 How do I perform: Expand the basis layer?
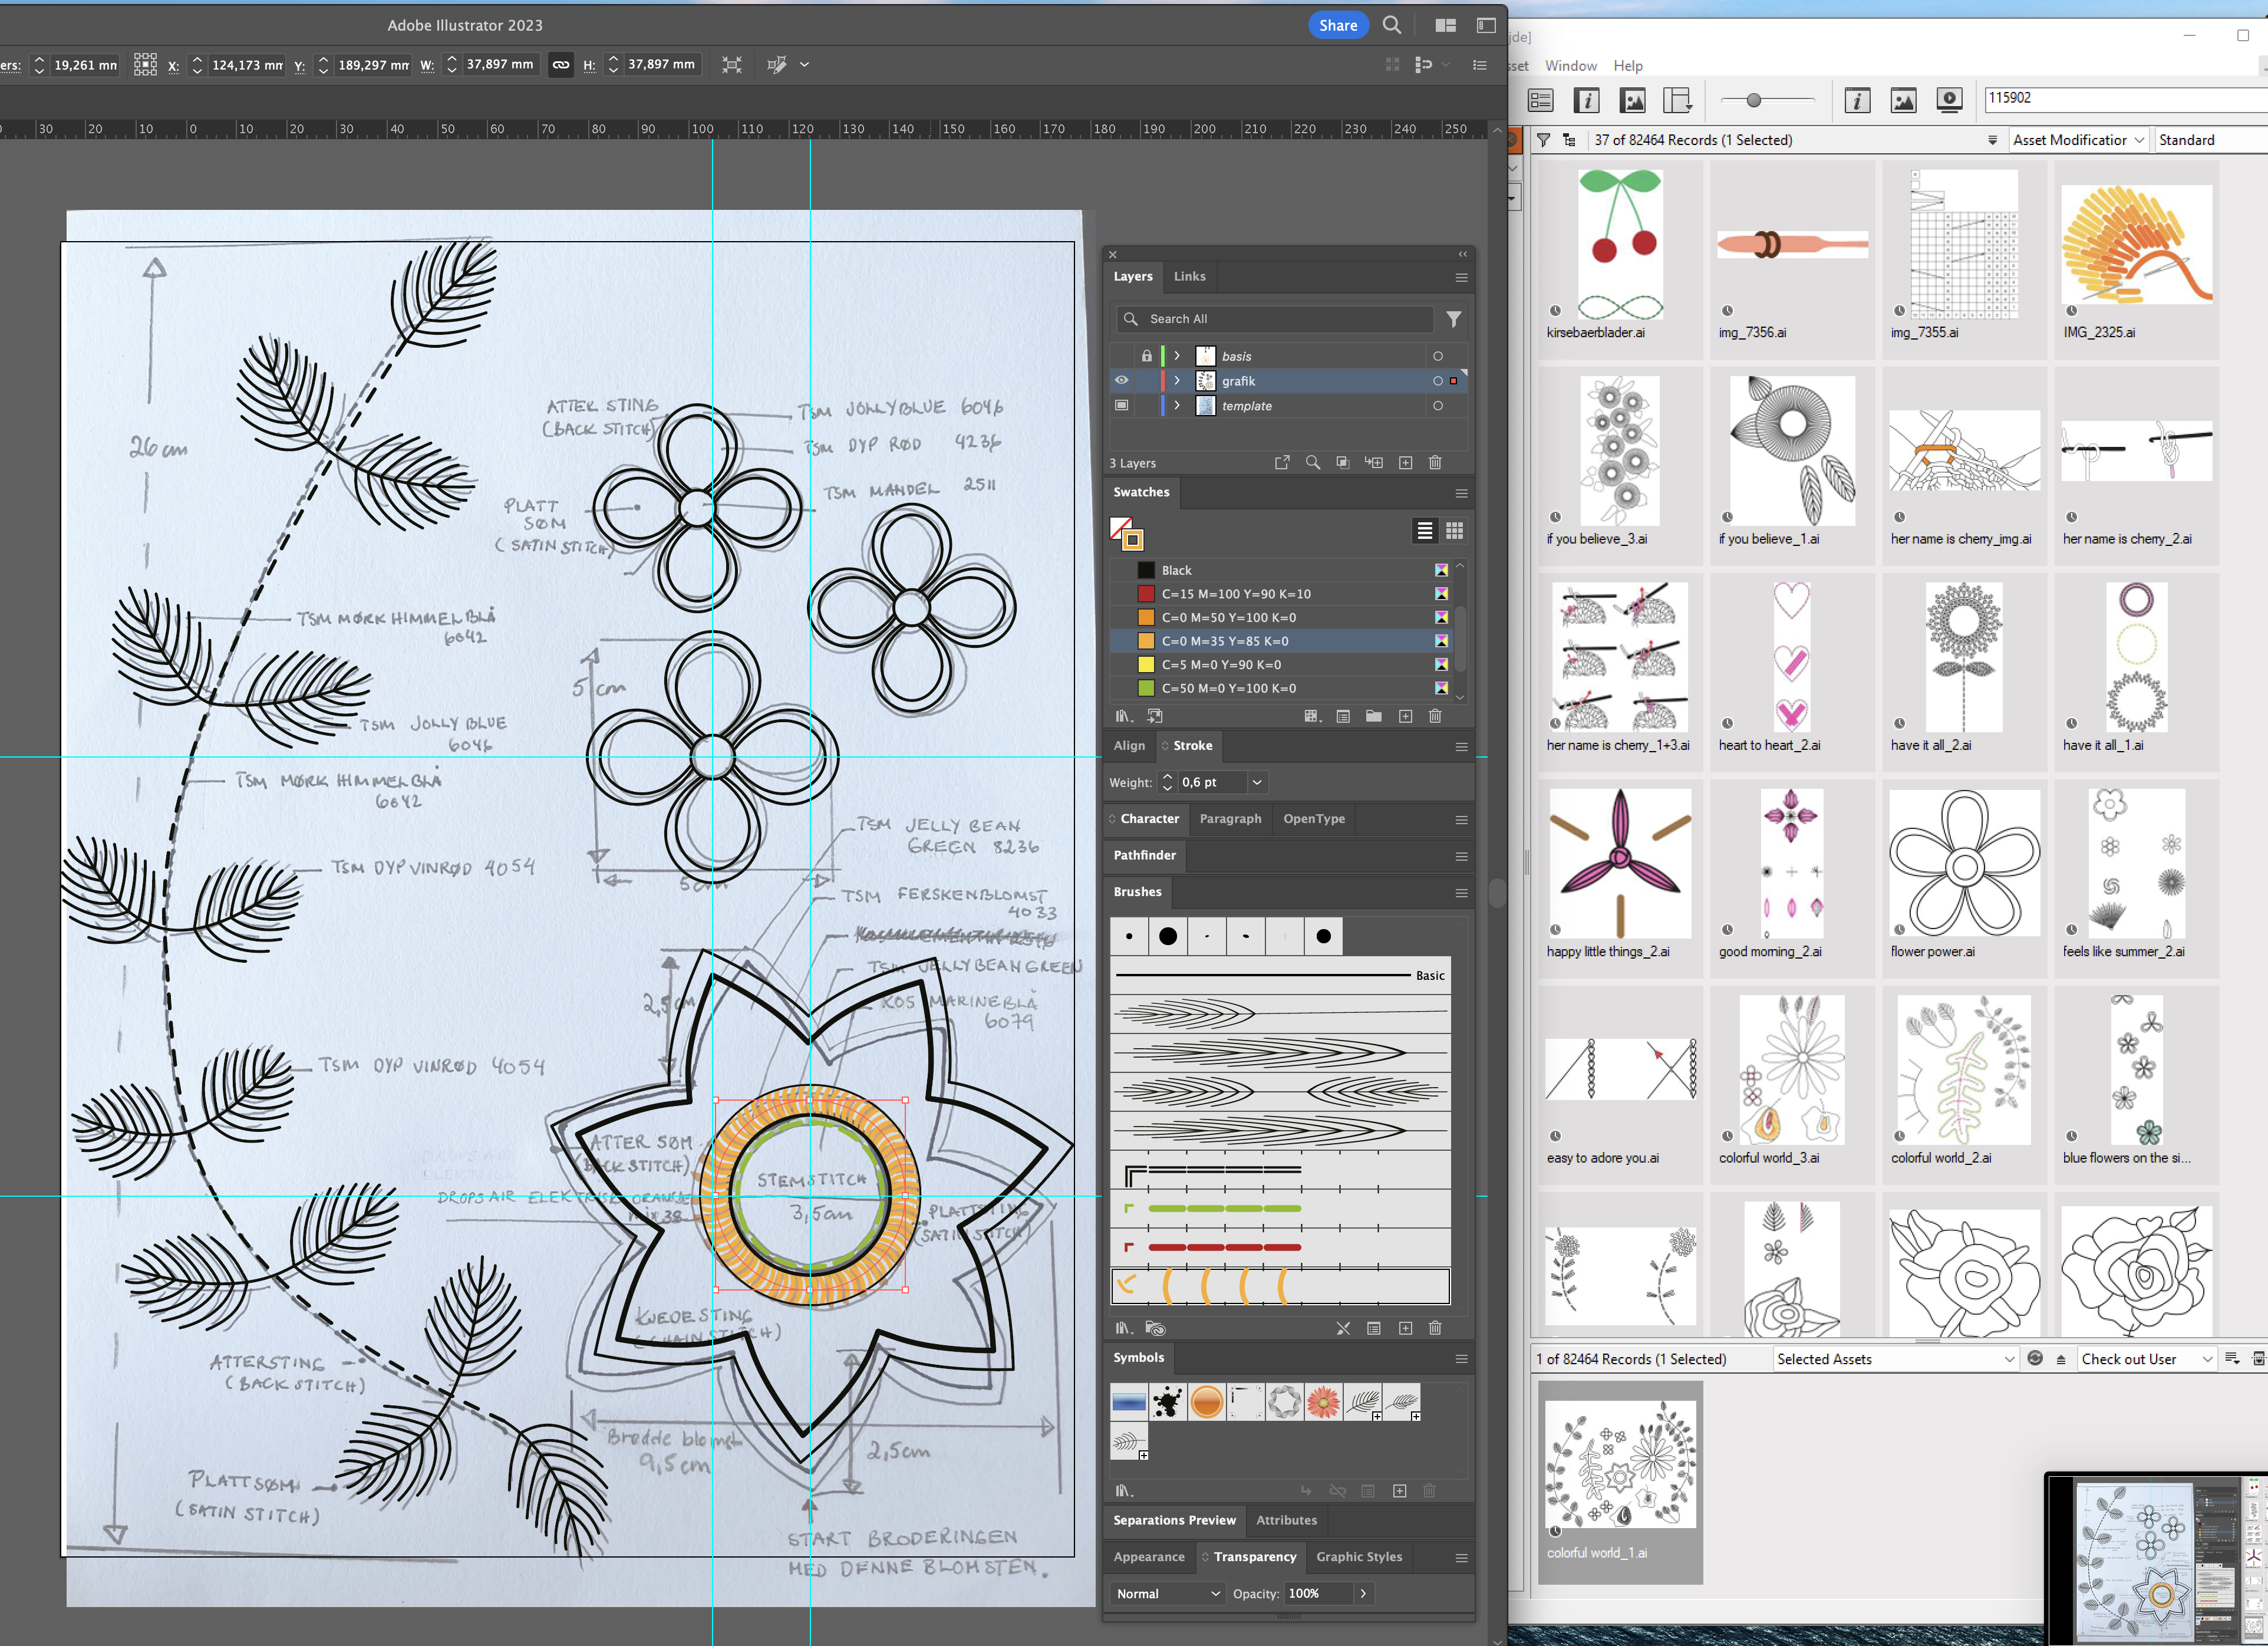[x=1177, y=356]
